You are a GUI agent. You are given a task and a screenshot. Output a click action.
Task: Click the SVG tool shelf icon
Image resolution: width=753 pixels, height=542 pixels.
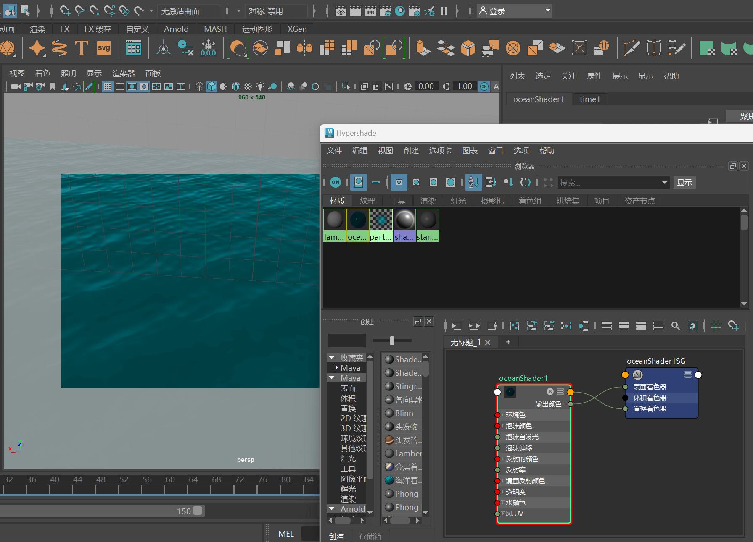pos(104,47)
